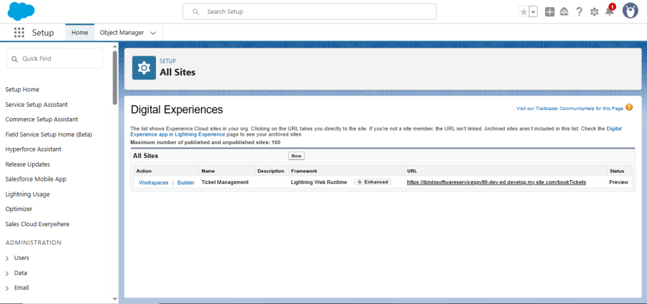
Task: Open the Setup gear menu
Action: [594, 11]
